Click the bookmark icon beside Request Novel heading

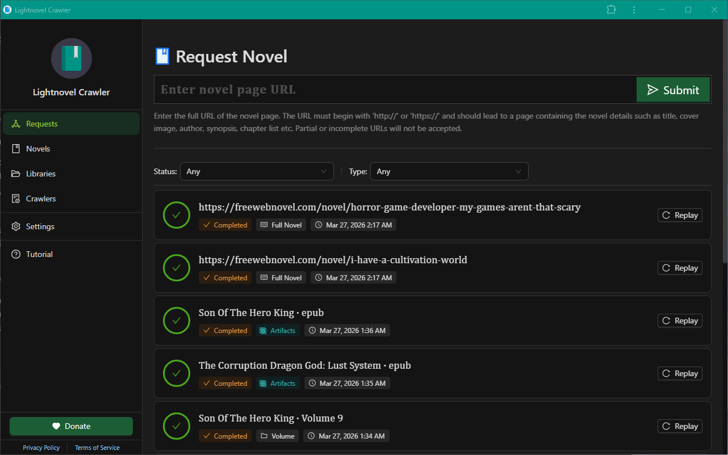coord(162,56)
